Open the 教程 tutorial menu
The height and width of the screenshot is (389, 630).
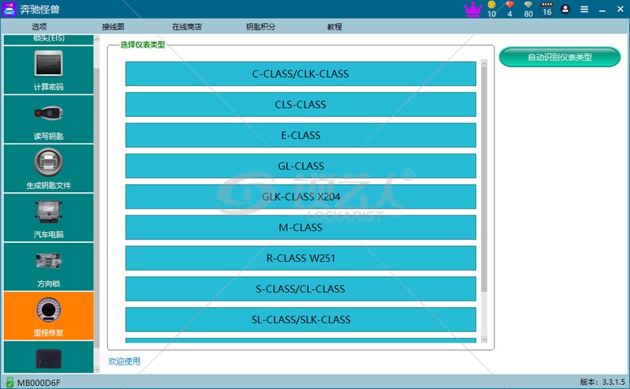[x=334, y=27]
